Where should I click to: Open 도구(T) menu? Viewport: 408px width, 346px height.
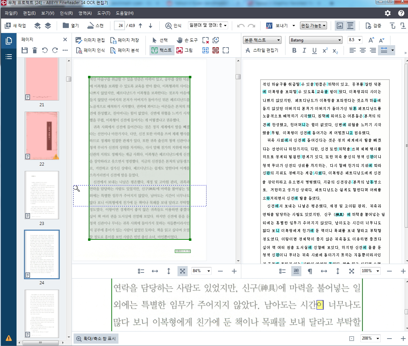pos(104,13)
